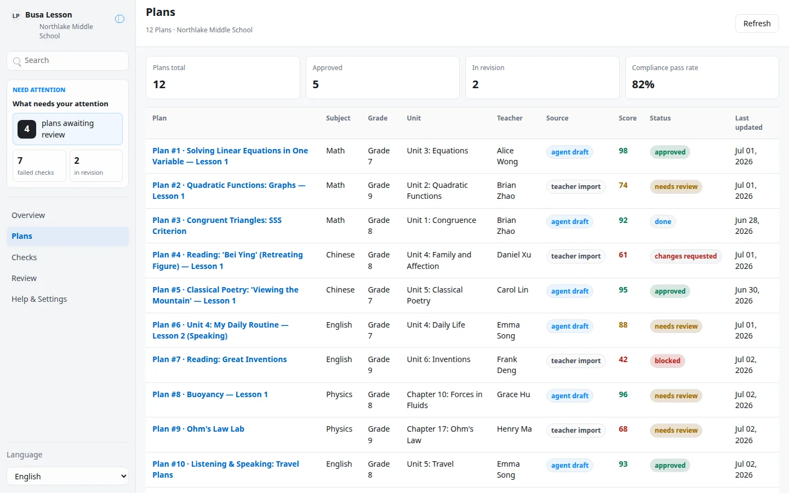Expand the Language dropdown set to English

pyautogui.click(x=68, y=477)
